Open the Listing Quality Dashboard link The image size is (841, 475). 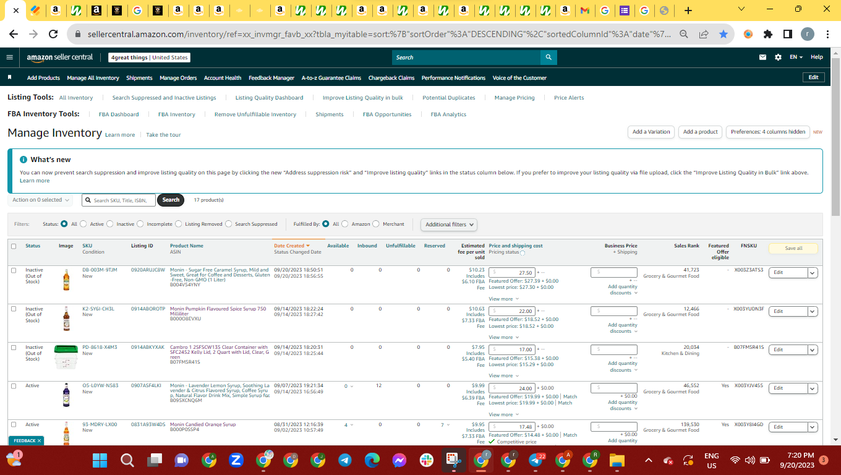click(269, 98)
